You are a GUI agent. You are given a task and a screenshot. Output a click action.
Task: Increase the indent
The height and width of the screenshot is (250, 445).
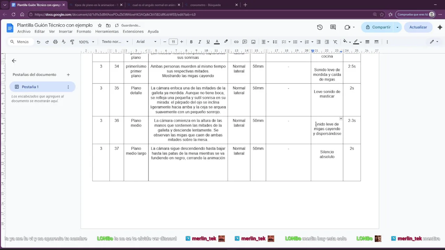[x=327, y=42]
